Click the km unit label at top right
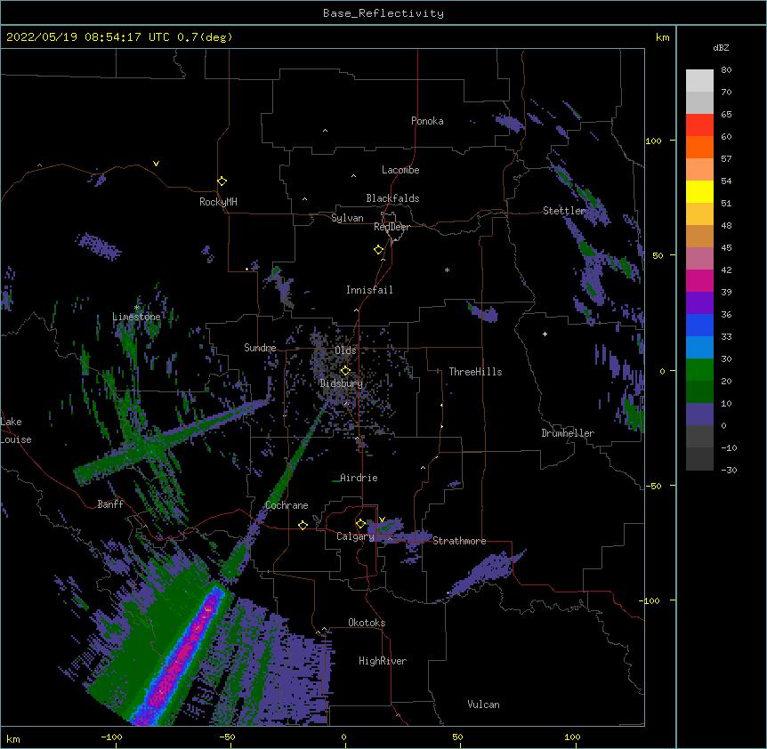 [x=662, y=37]
